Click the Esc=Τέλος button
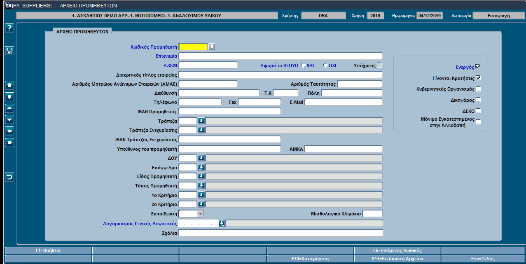Image resolution: width=526 pixels, height=264 pixels. (483, 259)
